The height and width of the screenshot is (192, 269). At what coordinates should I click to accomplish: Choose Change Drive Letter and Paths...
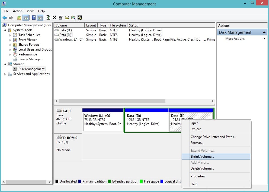click(216, 137)
